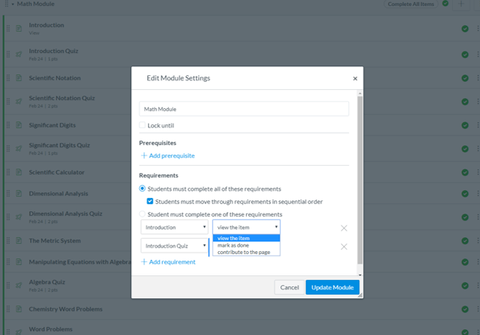
Task: Click the green published check for Word Problems
Action: click(465, 330)
